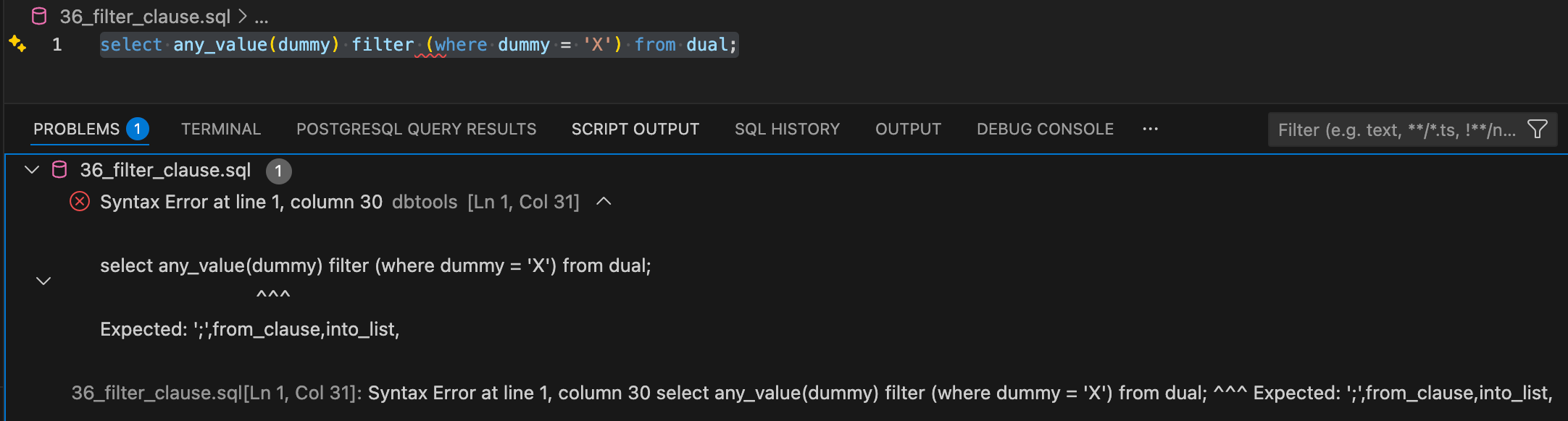Click the problem count badge beside the file name

pyautogui.click(x=278, y=171)
